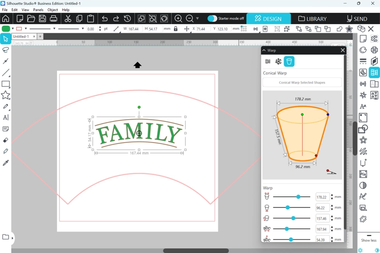Click the Cut scissors icon
This screenshot has height=253, width=380.
(68, 19)
